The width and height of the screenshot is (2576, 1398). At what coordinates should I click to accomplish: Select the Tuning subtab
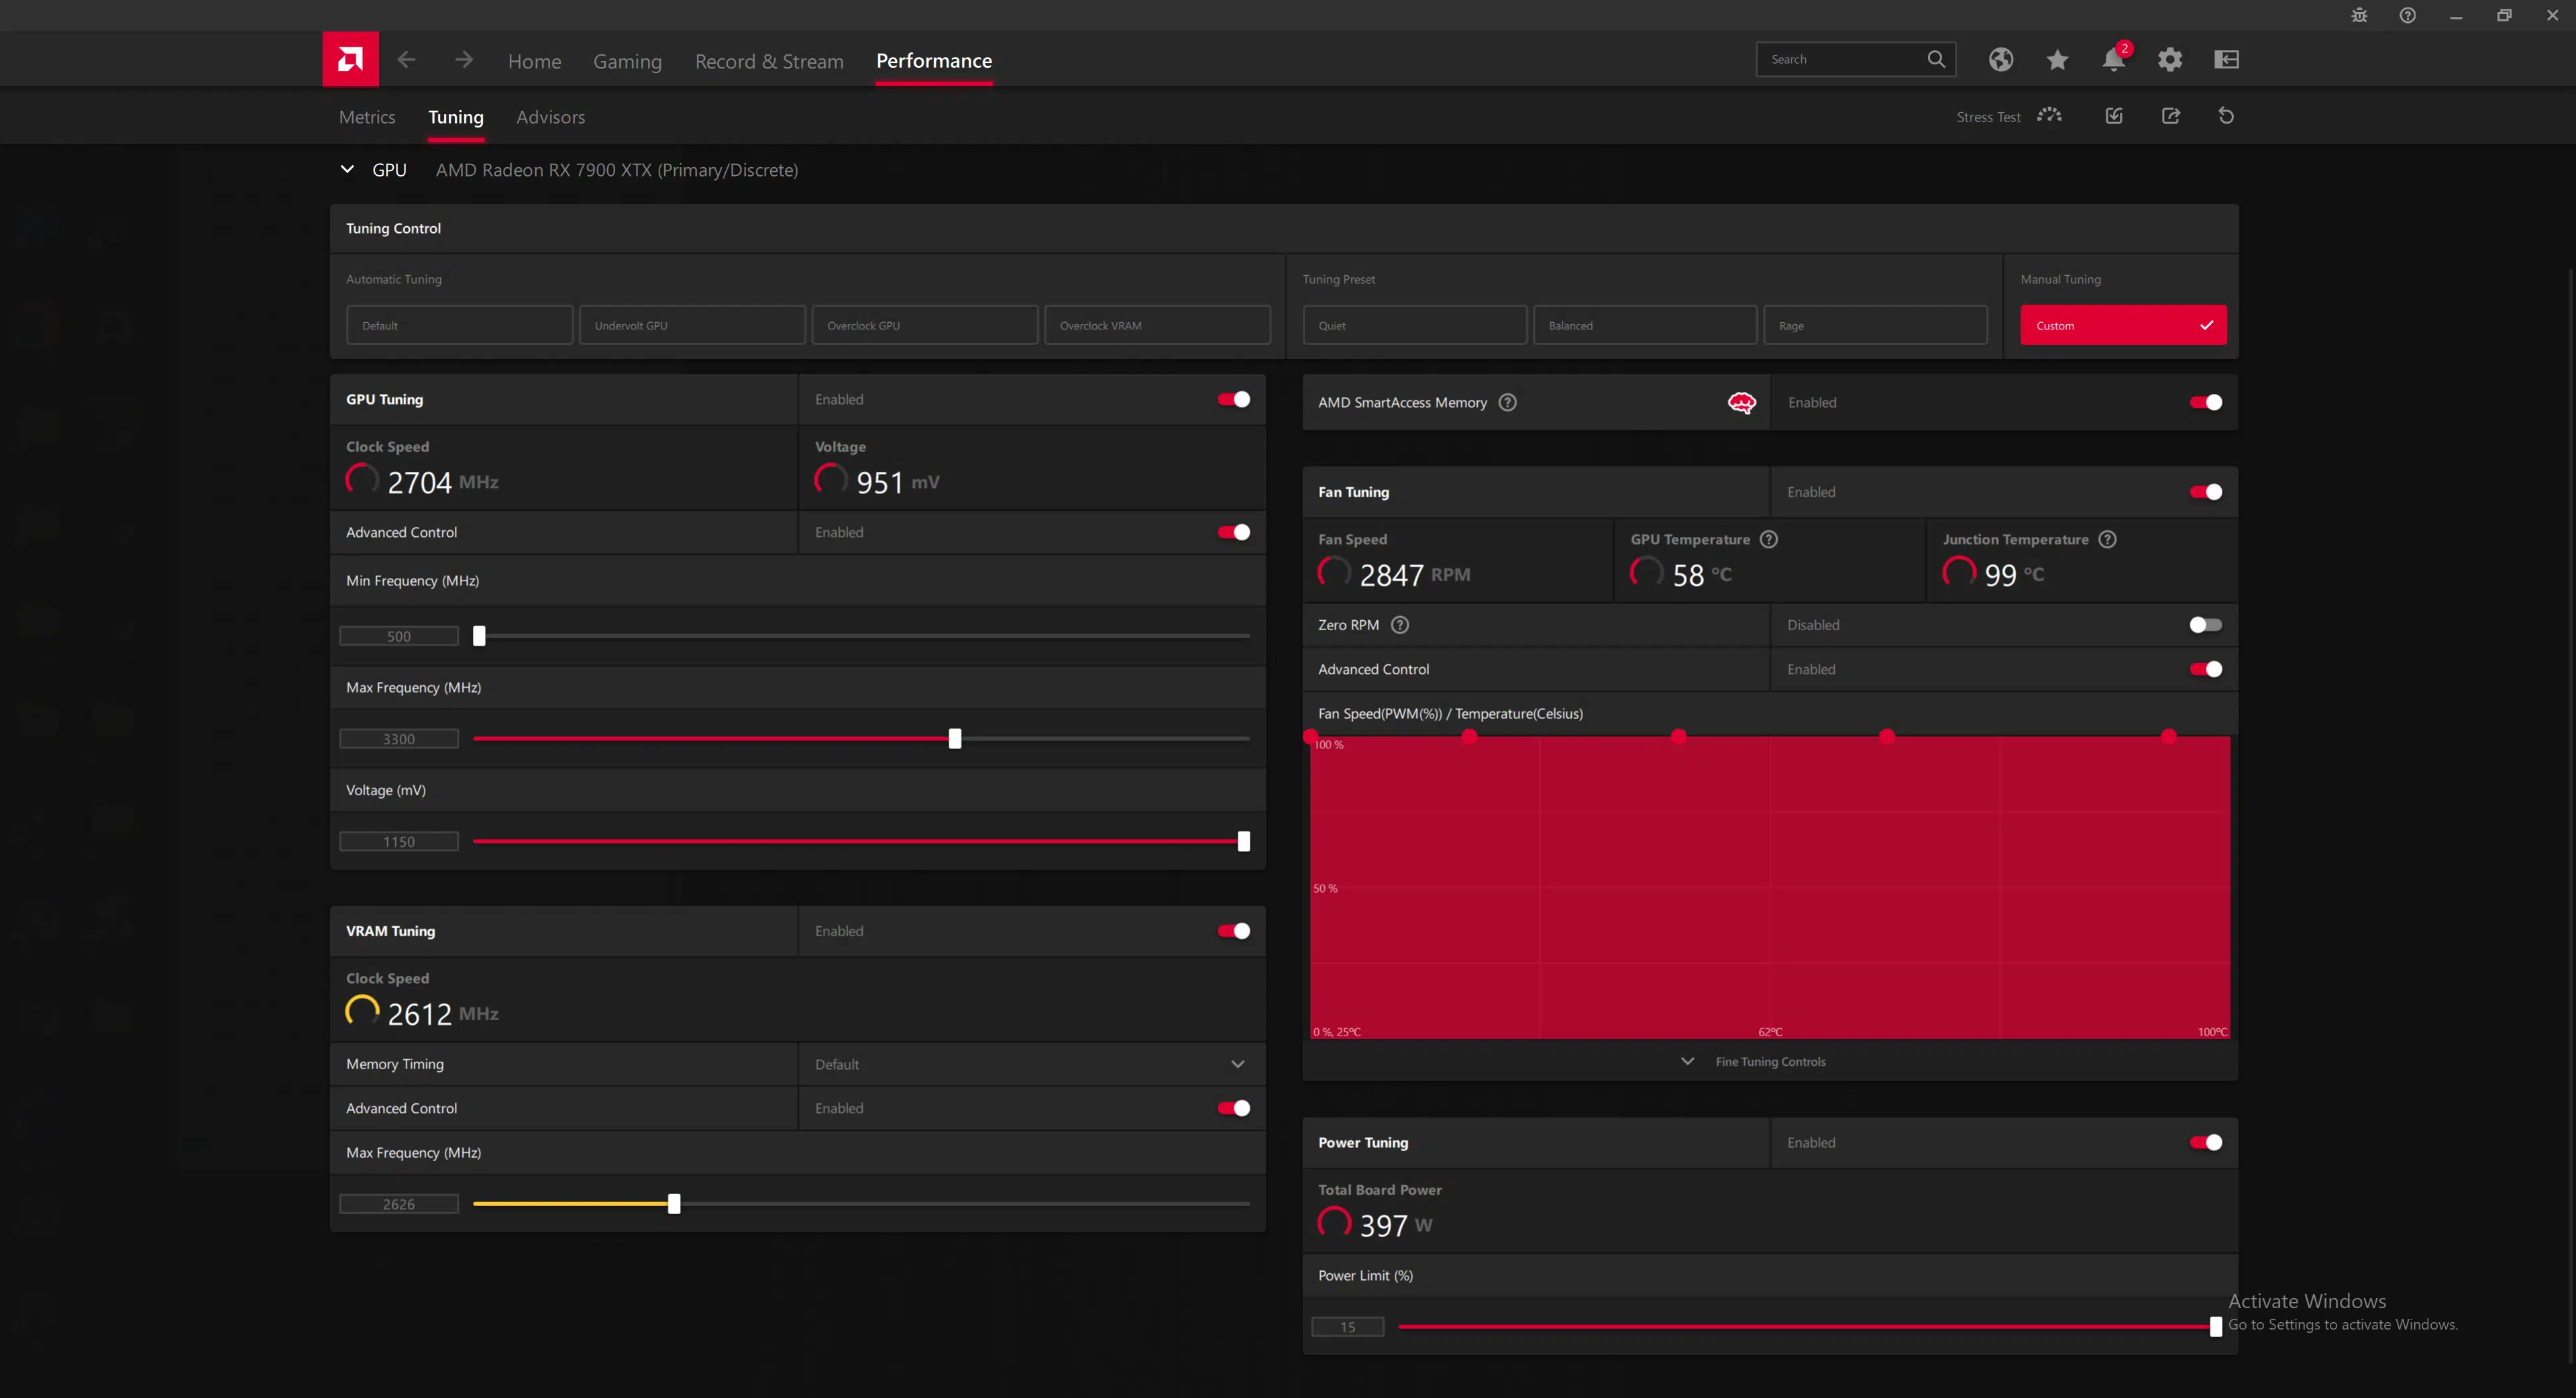click(x=456, y=117)
